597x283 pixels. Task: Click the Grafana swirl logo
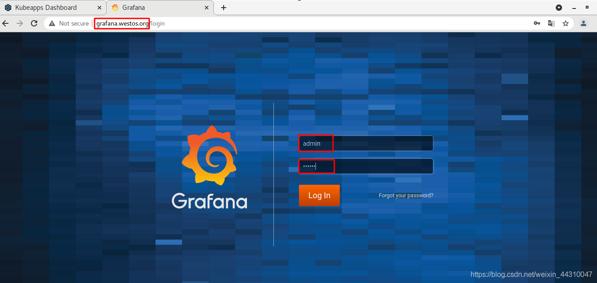tap(209, 156)
